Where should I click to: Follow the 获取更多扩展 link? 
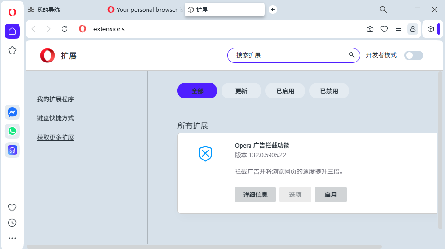tap(56, 137)
